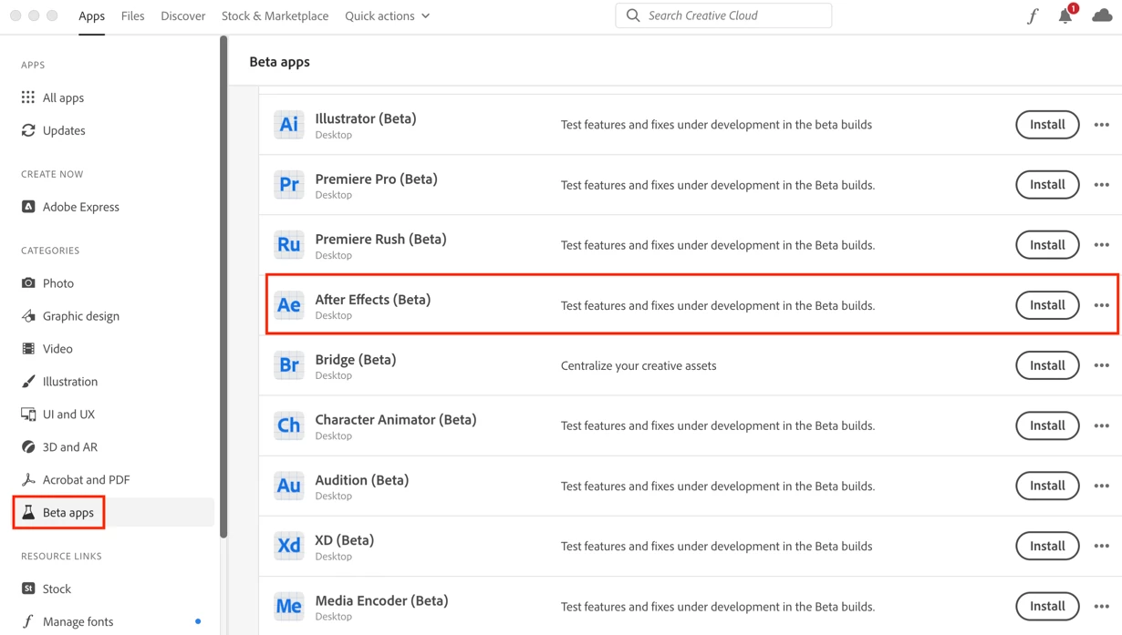Screen dimensions: 1122x635
Task: Select the After Effects (Beta) title text
Action: (372, 300)
